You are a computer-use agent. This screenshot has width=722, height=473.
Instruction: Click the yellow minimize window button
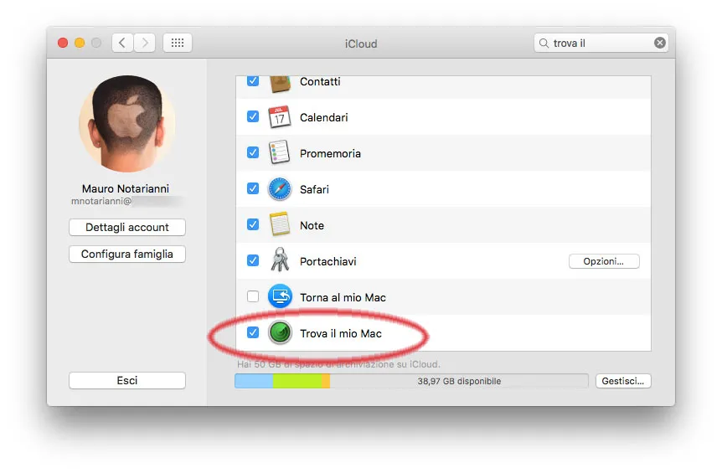point(80,43)
